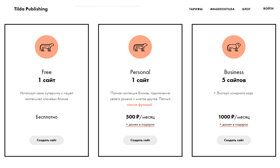Open the БЛОГ menu link

point(246,9)
